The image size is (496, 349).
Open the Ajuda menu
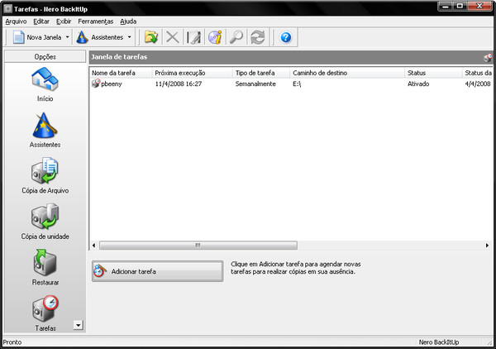(128, 22)
